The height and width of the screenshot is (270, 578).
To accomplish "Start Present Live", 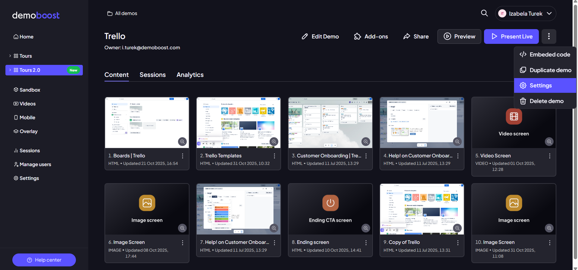I will [x=511, y=36].
